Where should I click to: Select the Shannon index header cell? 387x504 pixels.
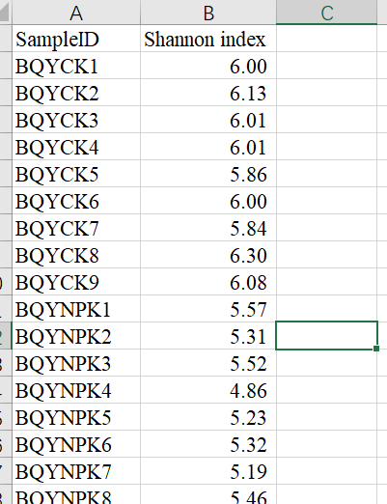pyautogui.click(x=208, y=39)
